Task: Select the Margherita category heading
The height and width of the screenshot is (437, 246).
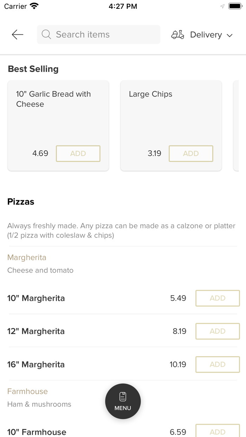Action: pos(27,257)
